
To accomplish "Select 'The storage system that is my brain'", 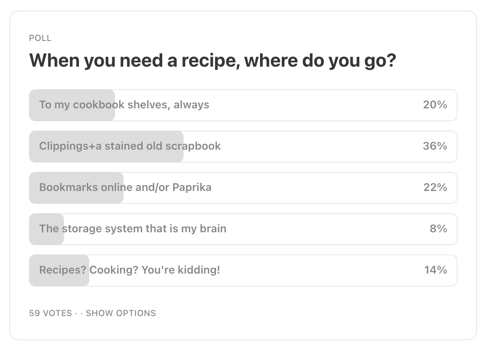I will pyautogui.click(x=243, y=229).
